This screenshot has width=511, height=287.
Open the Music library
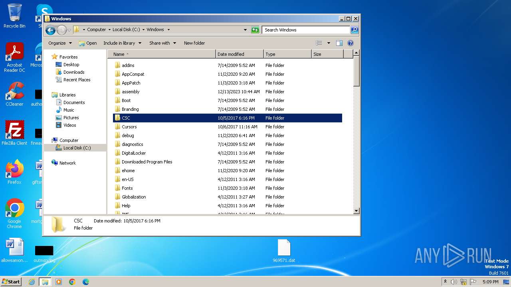click(x=69, y=110)
